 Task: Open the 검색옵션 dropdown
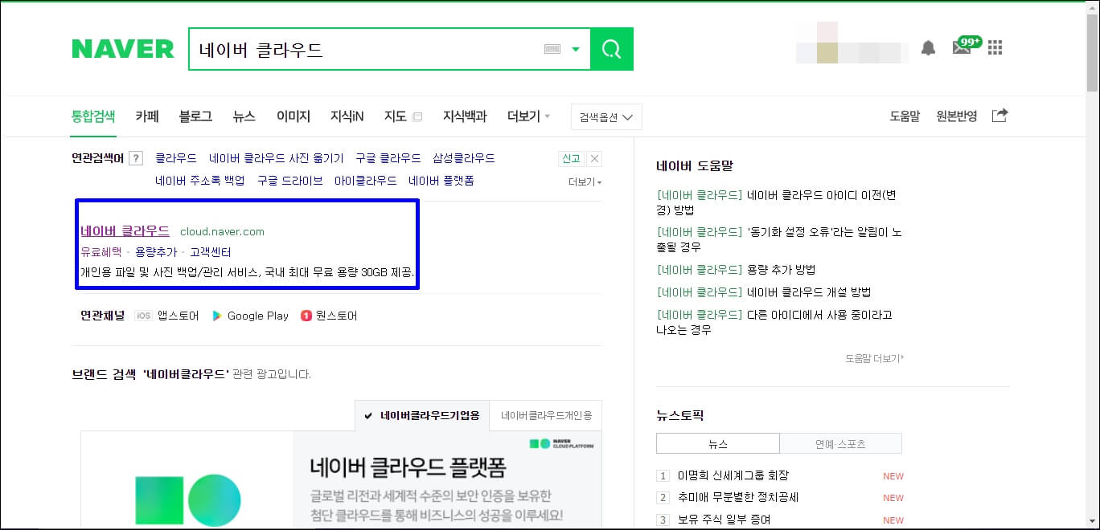pos(606,116)
